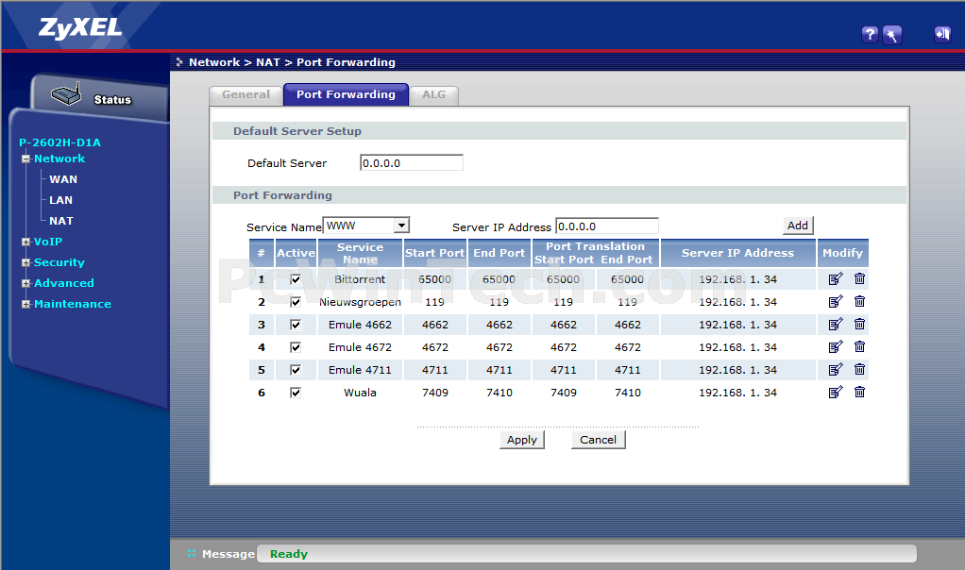
Task: Disable the Wuala rule Active checkbox
Action: [296, 393]
